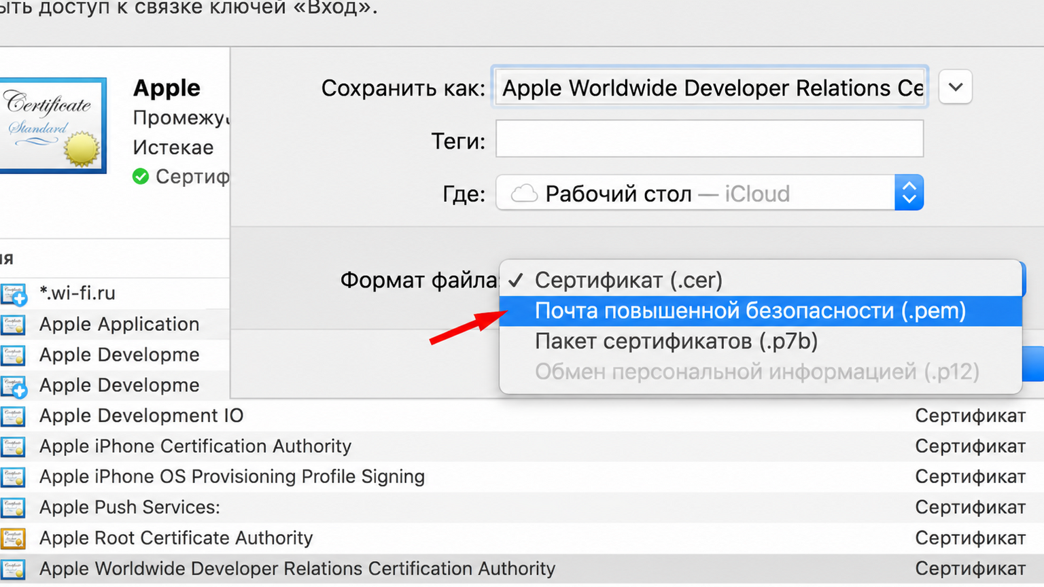Screen dimensions: 1044x587
Task: Click the certificate icon next to *.wi-fi.ru
Action: click(x=14, y=294)
